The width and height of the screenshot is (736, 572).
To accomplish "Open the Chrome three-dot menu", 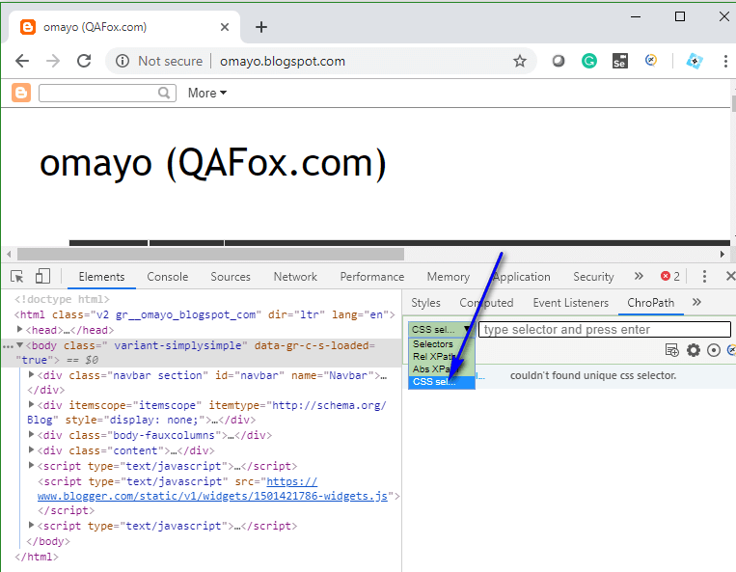I will (x=725, y=61).
